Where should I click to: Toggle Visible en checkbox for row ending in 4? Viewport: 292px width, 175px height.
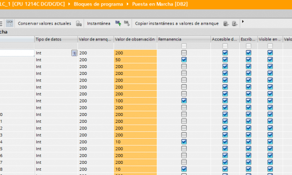[x=270, y=142]
